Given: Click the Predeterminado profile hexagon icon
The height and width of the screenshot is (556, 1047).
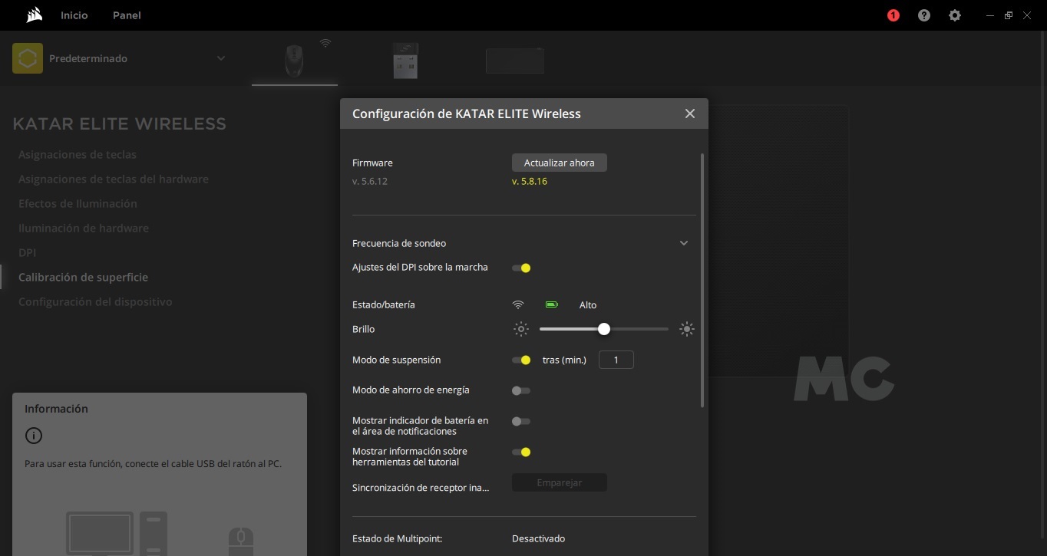Looking at the screenshot, I should (x=28, y=59).
